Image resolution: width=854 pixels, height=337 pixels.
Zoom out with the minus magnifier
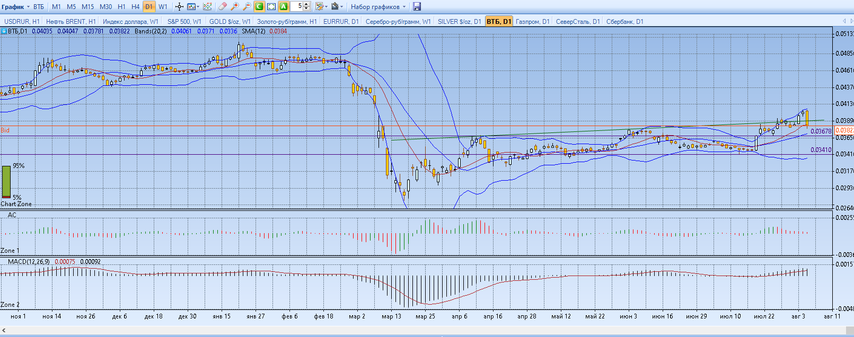tap(247, 7)
